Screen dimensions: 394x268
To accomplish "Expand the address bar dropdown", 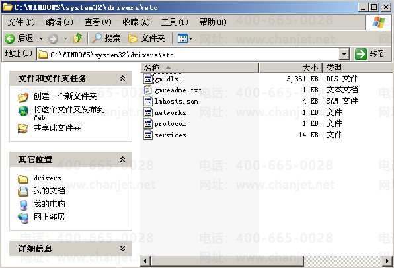I will coord(344,54).
